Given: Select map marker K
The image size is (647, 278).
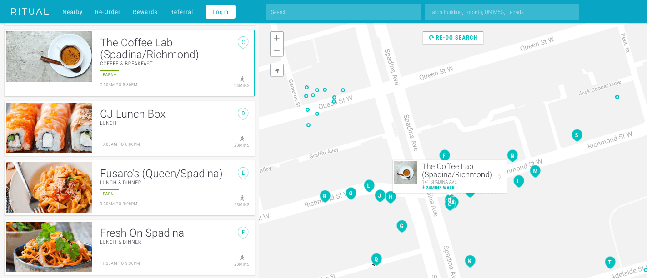Looking at the screenshot, I should point(470,261).
